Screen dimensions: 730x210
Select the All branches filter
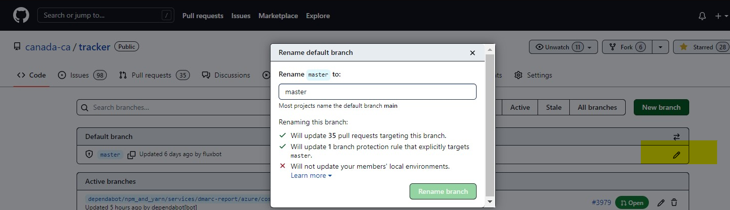coord(597,107)
